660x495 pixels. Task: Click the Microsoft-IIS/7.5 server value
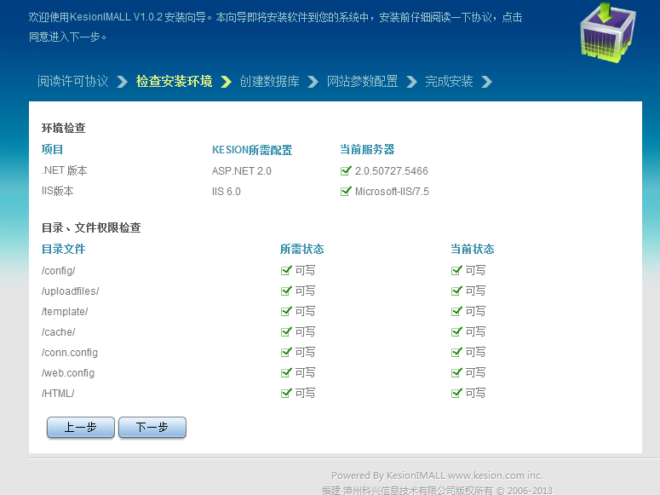coord(392,192)
